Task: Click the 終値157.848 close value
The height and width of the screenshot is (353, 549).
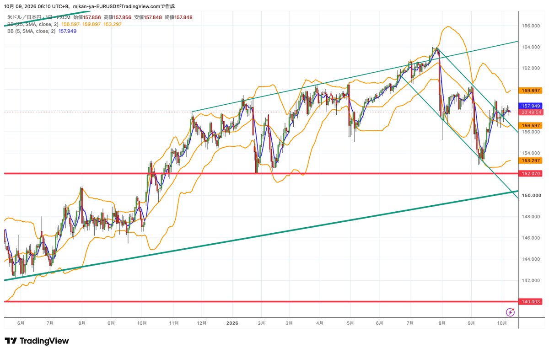Action: tap(178, 17)
